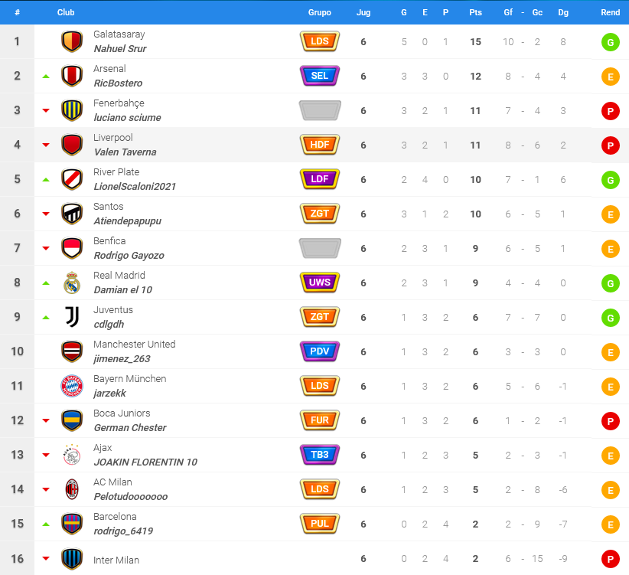Click the TB3 group badge for Ajax
Image resolution: width=629 pixels, height=575 pixels.
tap(320, 455)
